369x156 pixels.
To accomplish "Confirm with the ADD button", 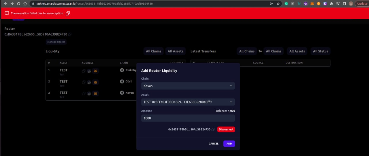I will click(x=229, y=144).
